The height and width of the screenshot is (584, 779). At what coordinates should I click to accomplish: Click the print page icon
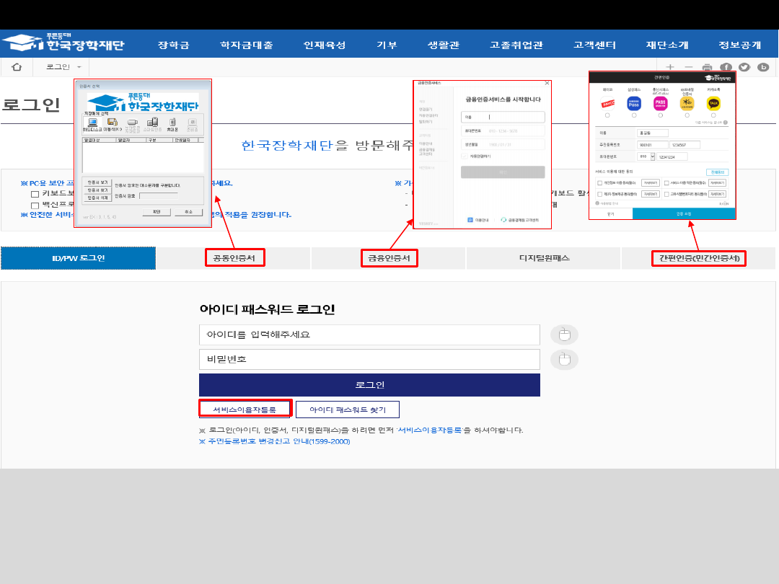coord(708,67)
